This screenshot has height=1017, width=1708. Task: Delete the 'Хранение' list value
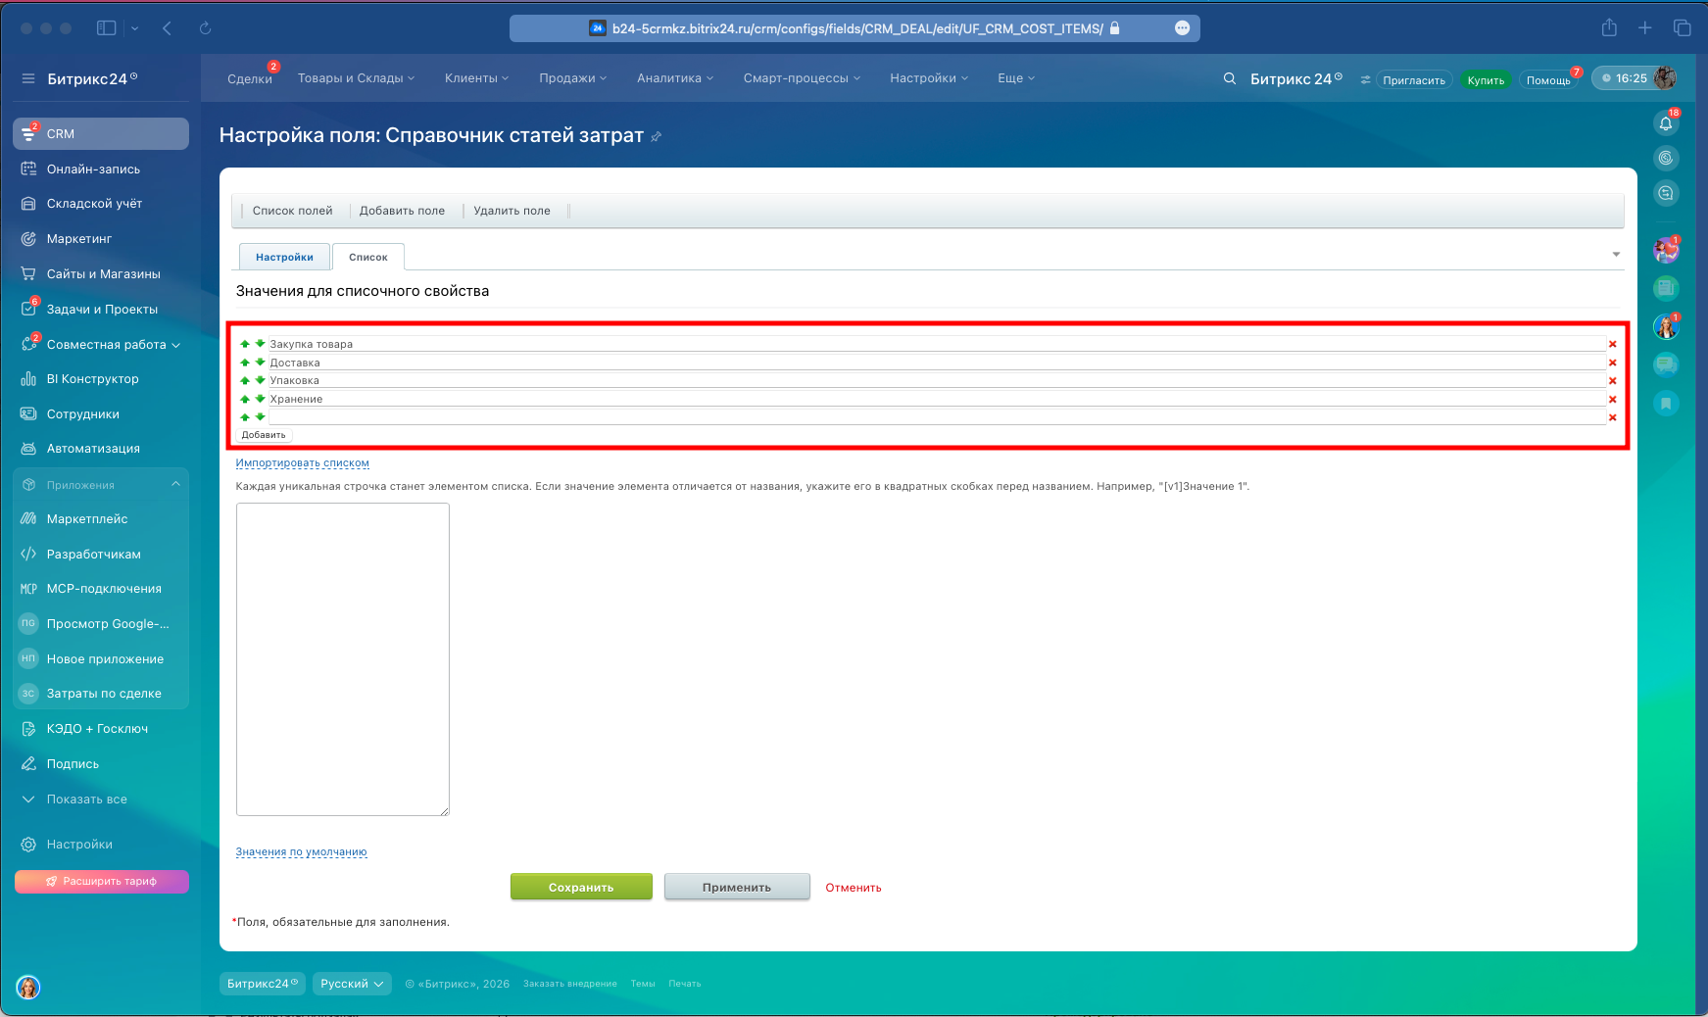pyautogui.click(x=1613, y=400)
